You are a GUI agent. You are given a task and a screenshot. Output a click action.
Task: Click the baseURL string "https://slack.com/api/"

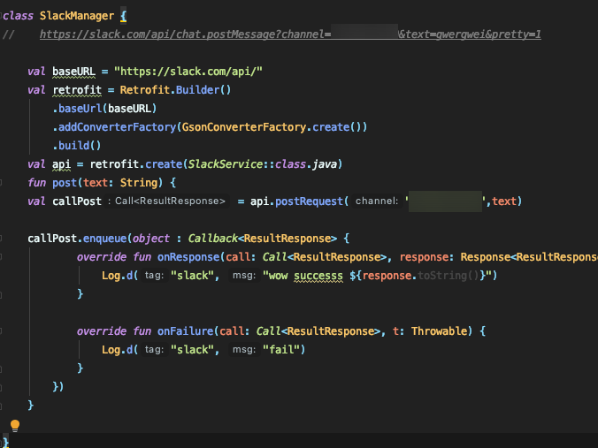click(x=188, y=72)
